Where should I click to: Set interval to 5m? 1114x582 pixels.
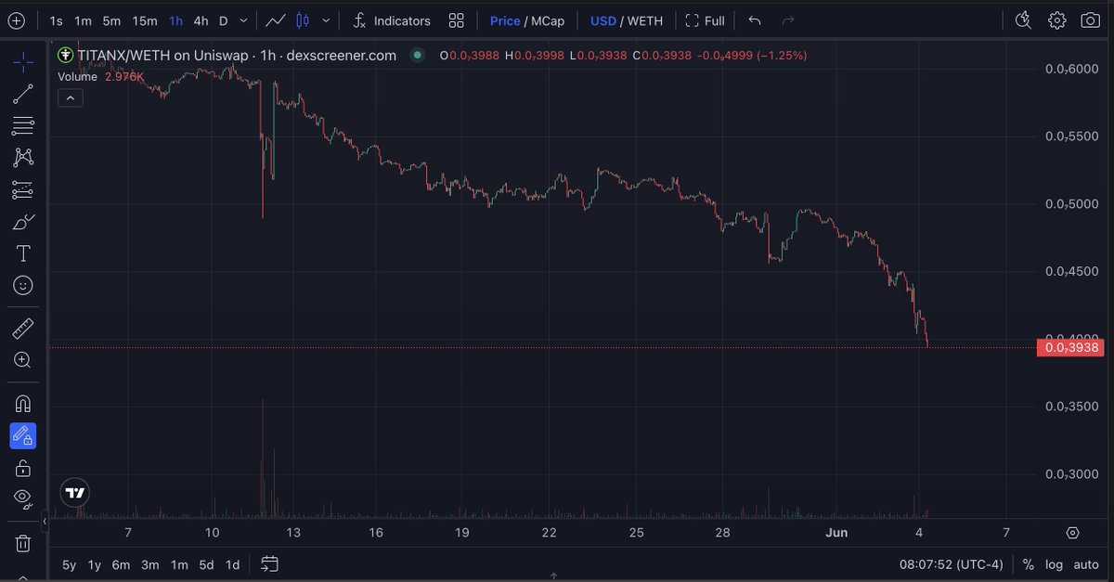click(x=111, y=20)
